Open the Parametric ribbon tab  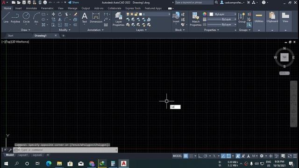[47, 8]
